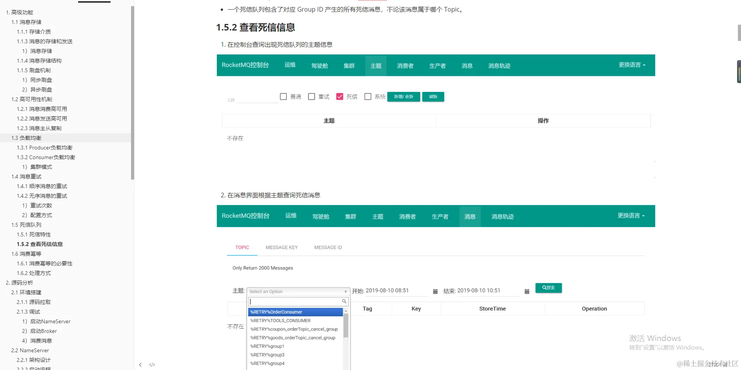Go to outline item 1.4 消息重试
This screenshot has width=741, height=370.
[x=26, y=177]
